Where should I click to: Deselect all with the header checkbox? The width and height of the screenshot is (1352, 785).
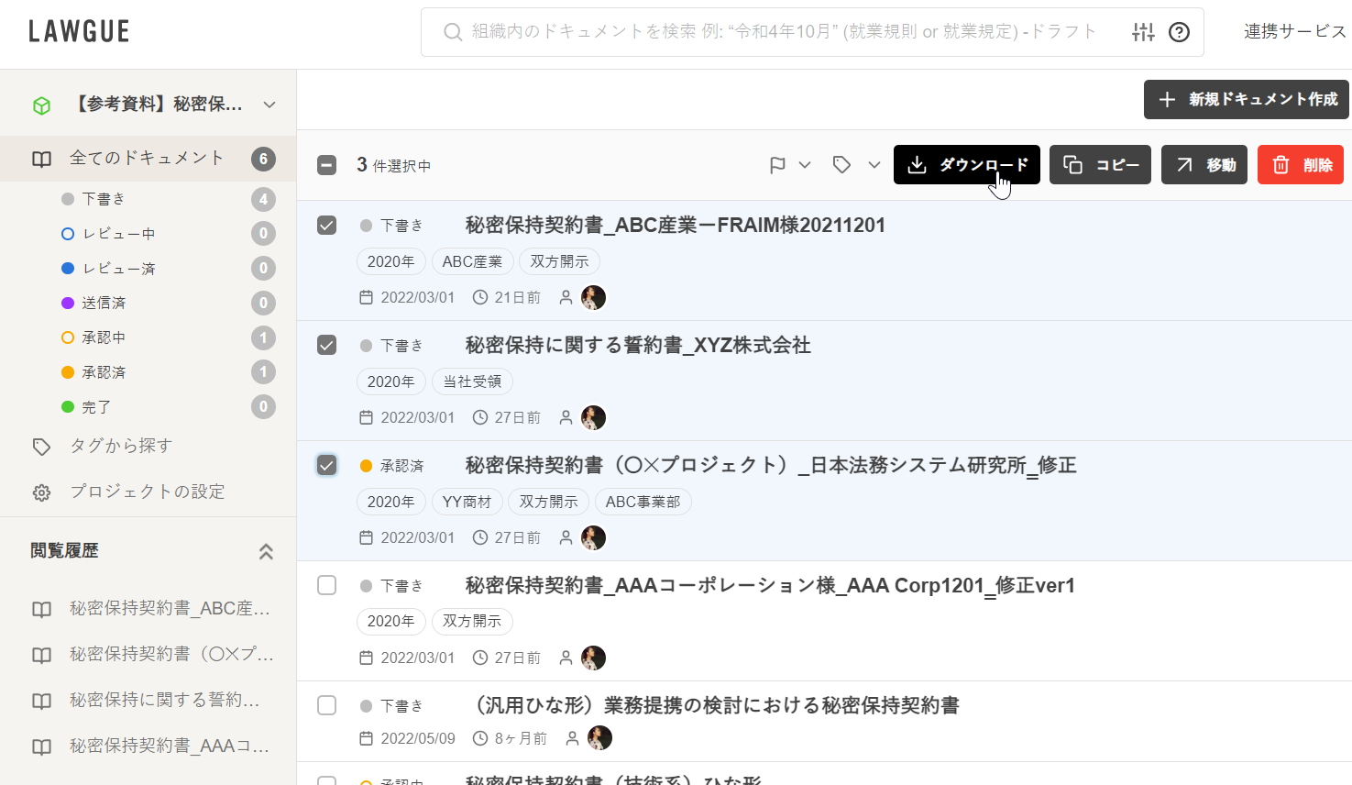(326, 165)
